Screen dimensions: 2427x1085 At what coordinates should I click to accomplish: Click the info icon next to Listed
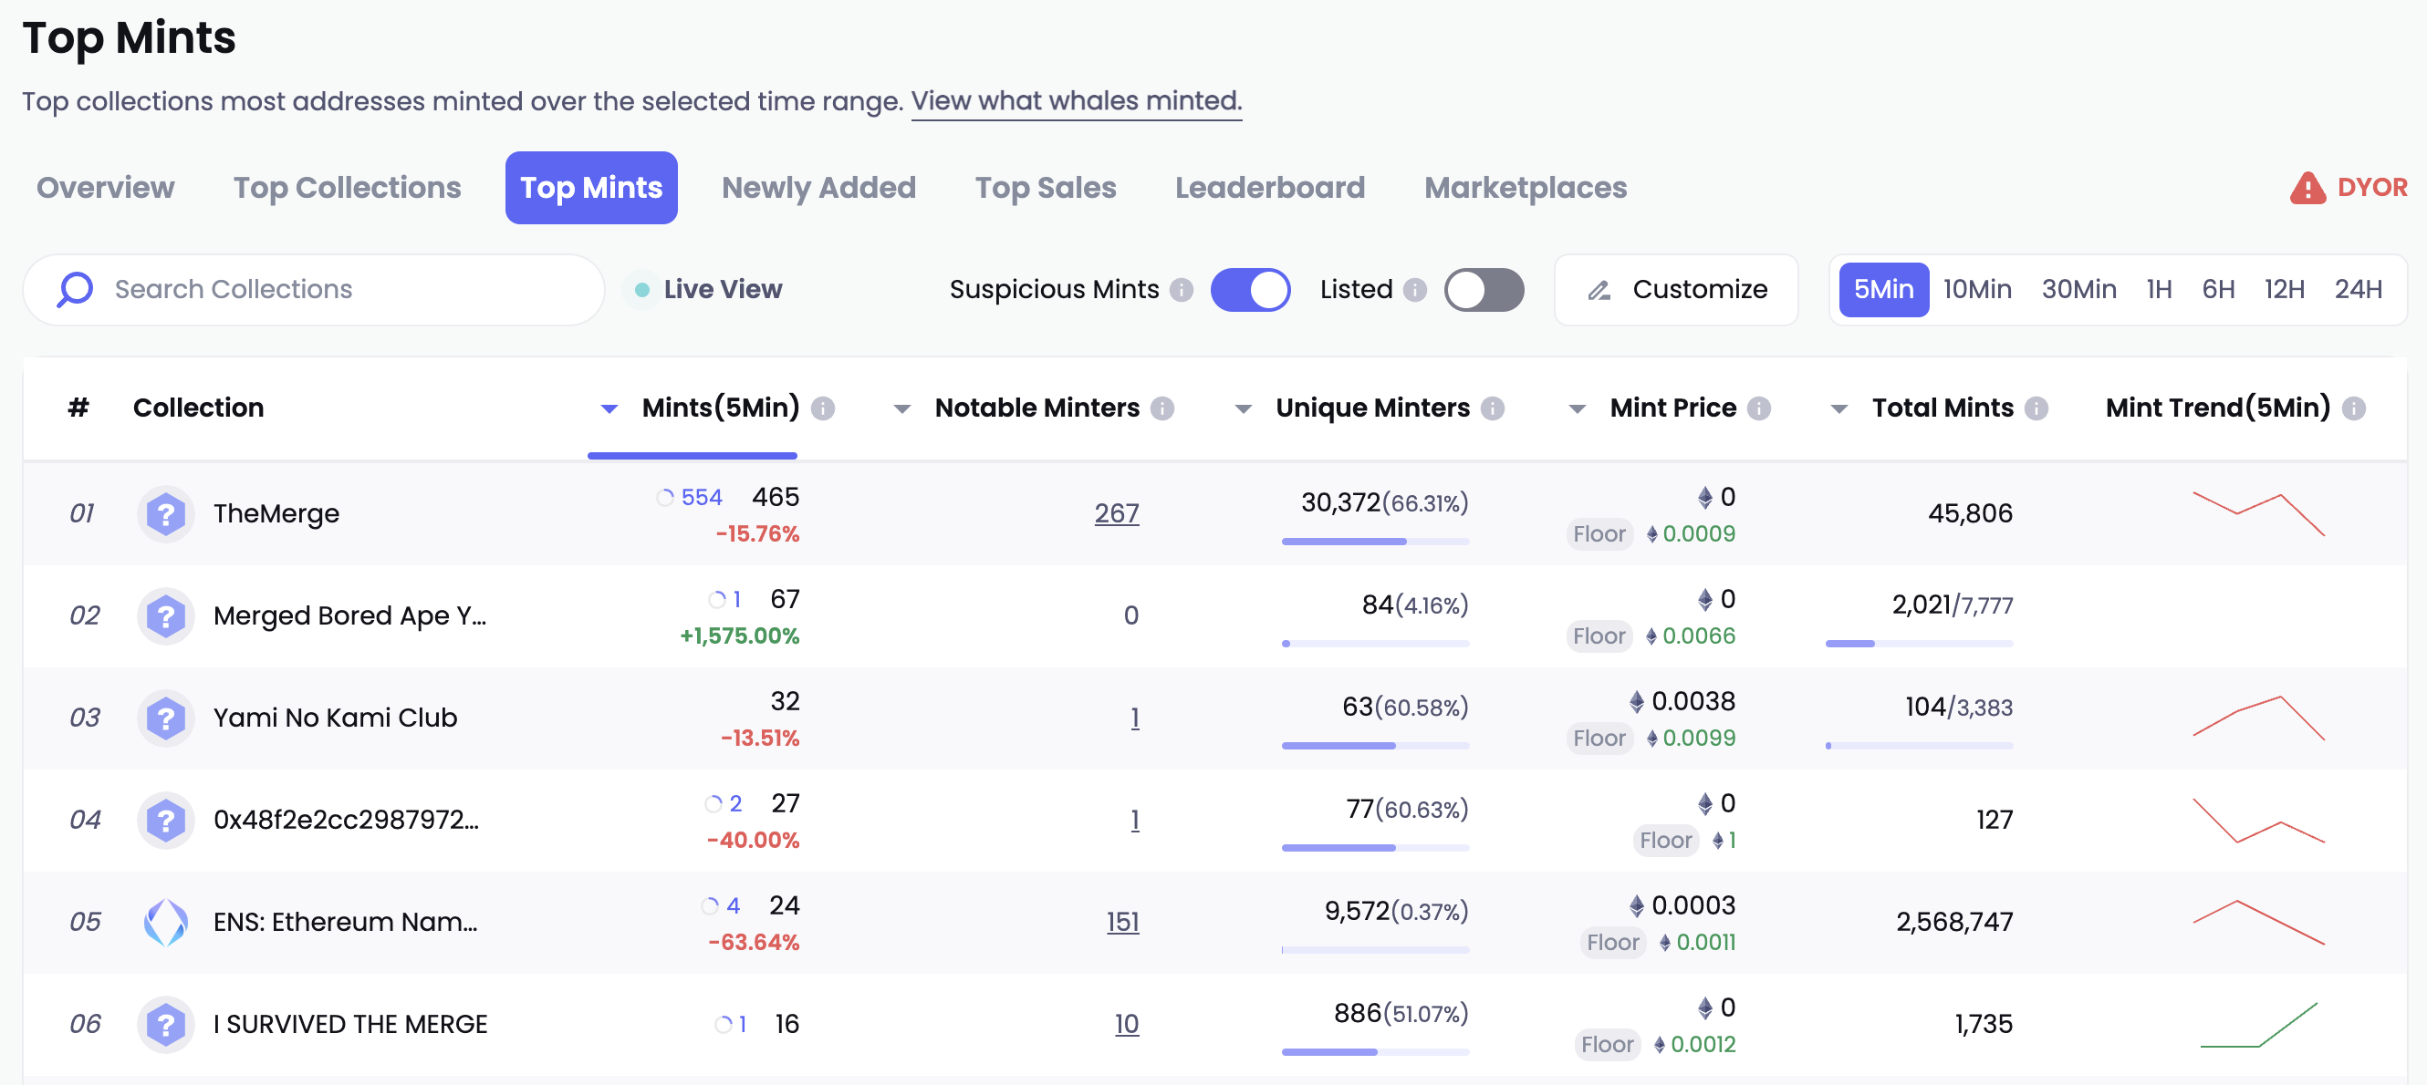1414,290
